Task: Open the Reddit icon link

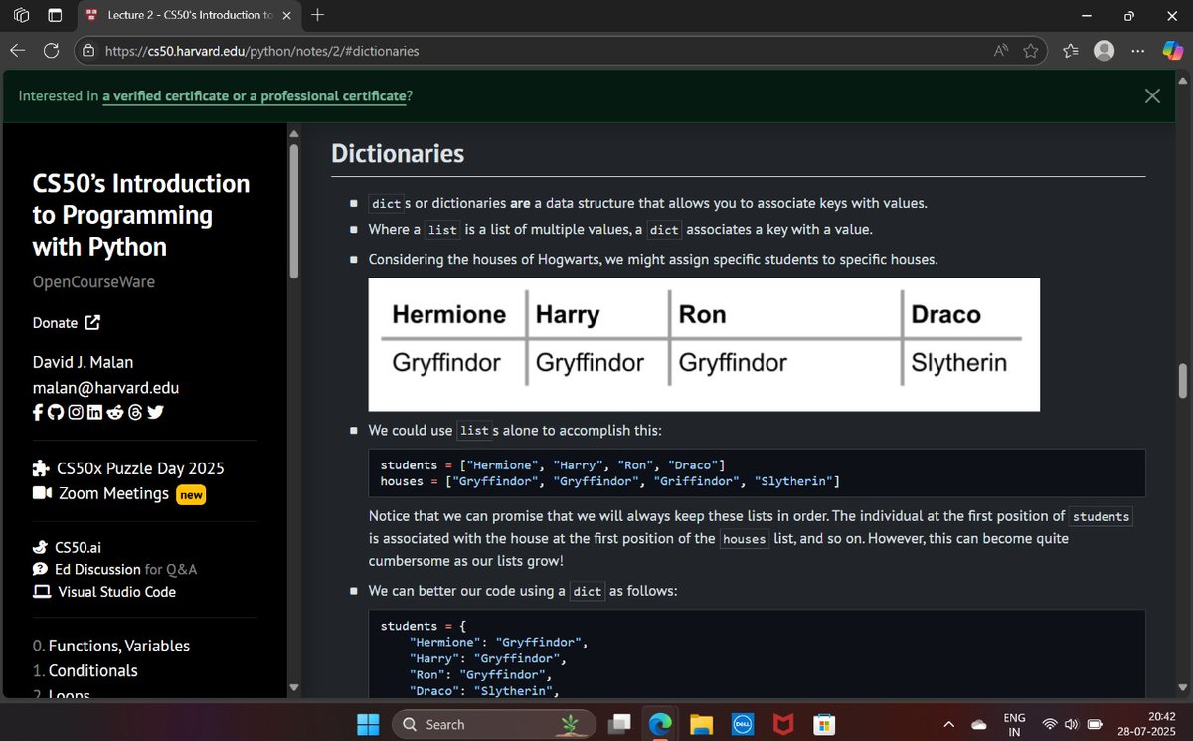Action: coord(114,413)
